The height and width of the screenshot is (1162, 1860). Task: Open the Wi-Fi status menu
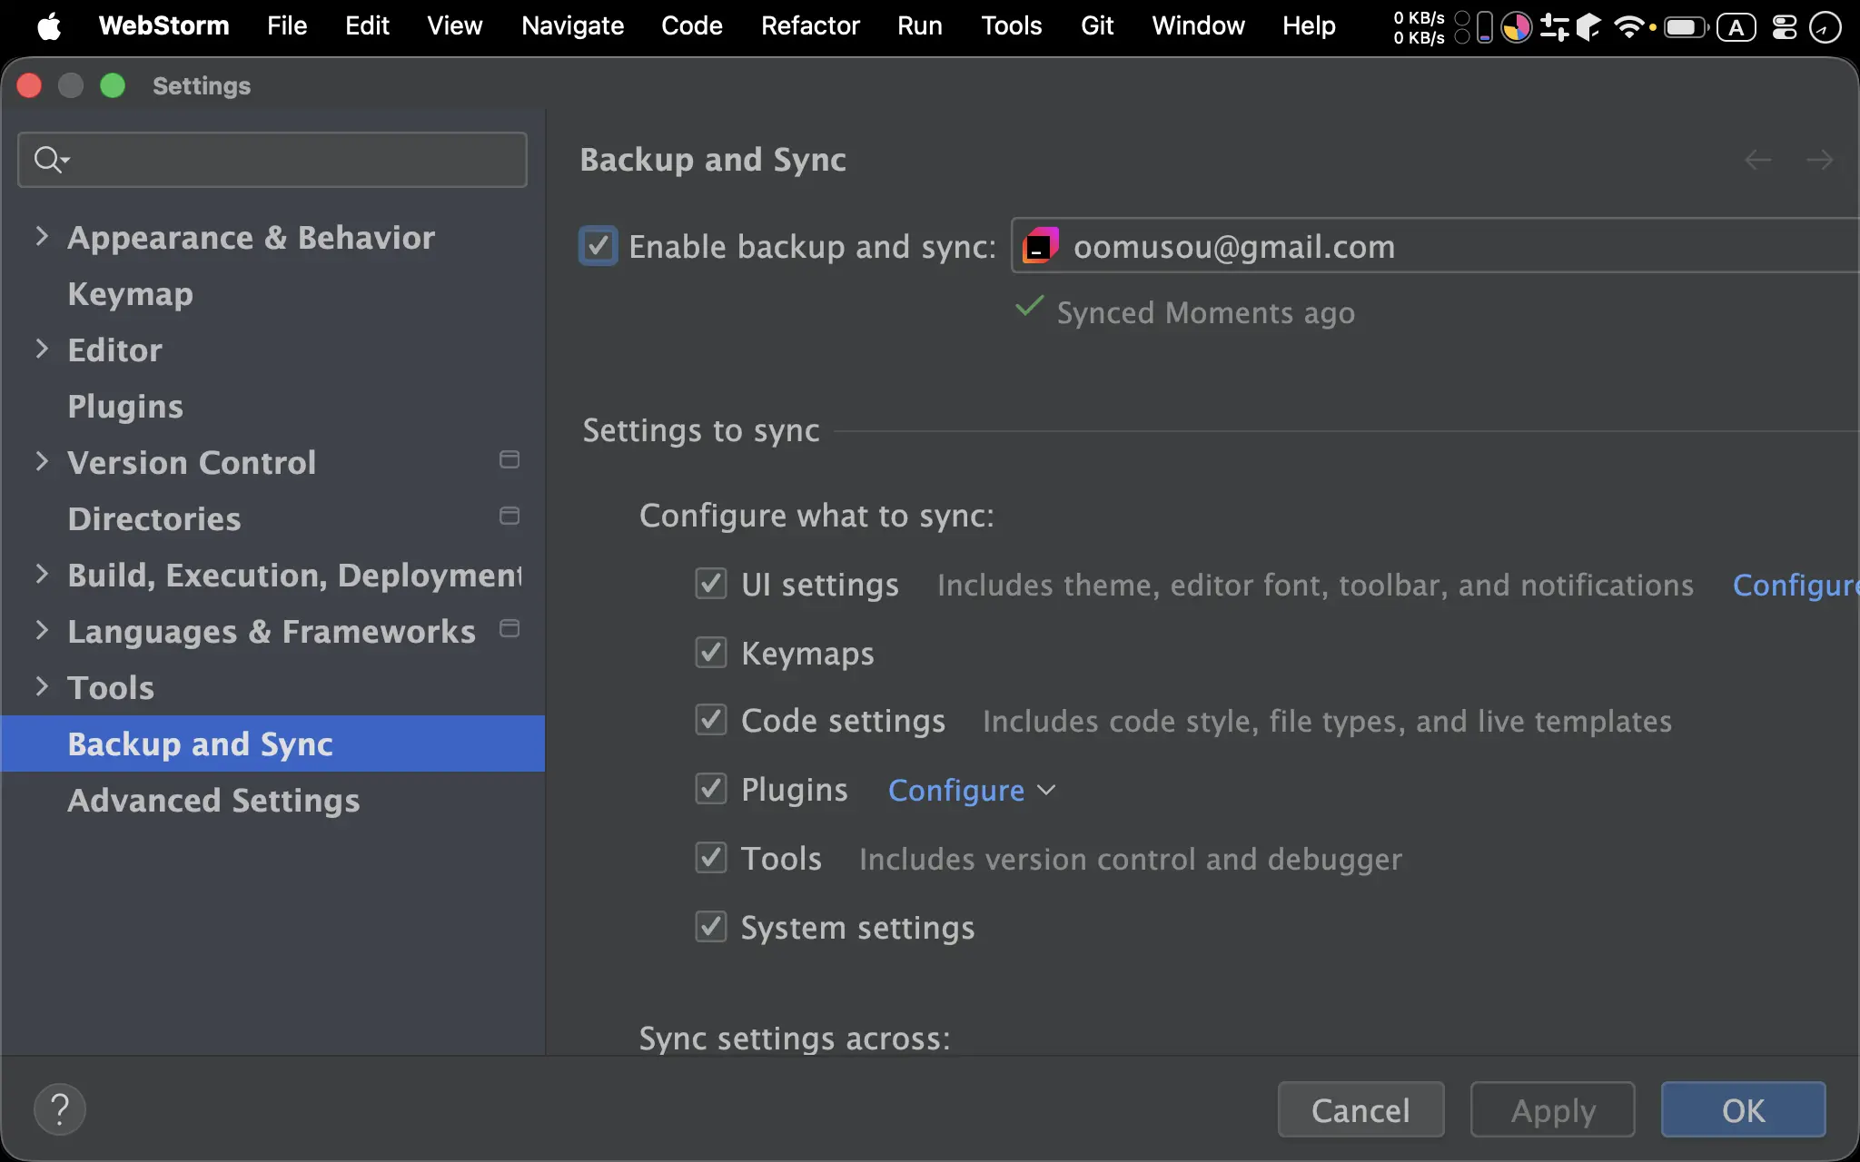tap(1629, 27)
